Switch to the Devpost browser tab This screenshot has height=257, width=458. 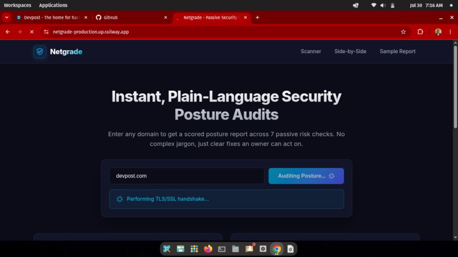(51, 18)
